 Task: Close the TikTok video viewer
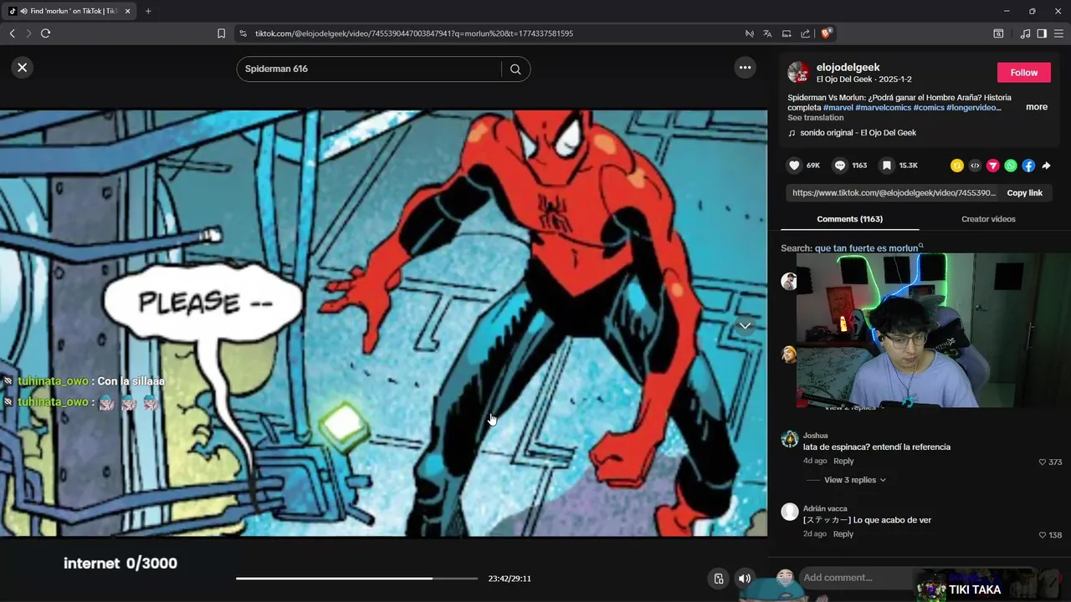pos(23,68)
